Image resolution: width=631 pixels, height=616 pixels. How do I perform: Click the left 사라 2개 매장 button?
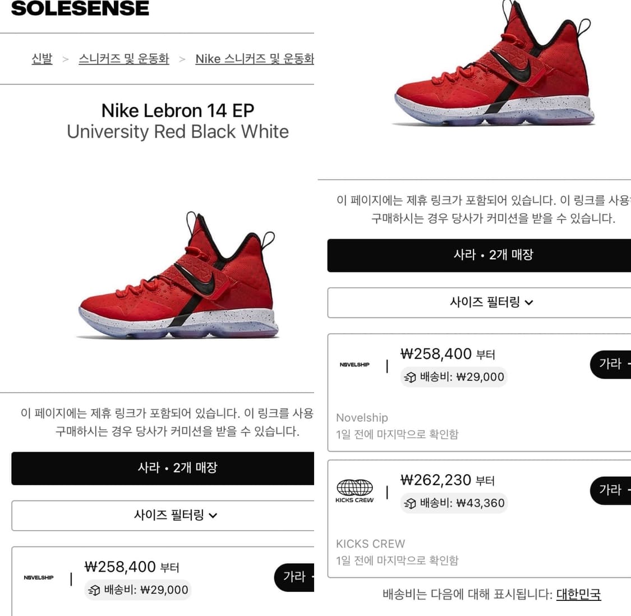pos(163,468)
